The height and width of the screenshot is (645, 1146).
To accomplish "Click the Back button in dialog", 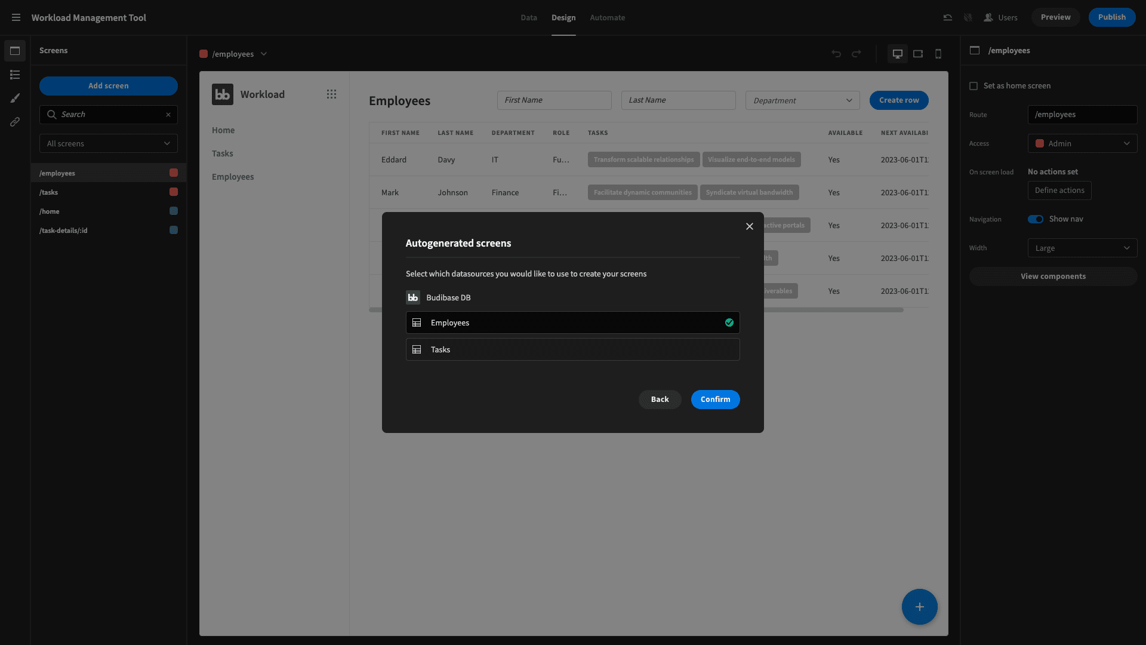I will tap(660, 400).
